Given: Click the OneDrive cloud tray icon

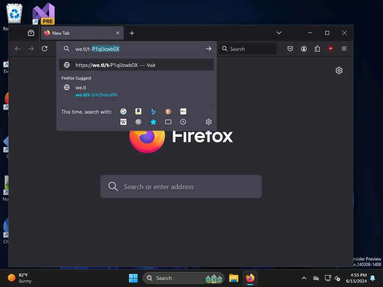Looking at the screenshot, I should click(316, 278).
